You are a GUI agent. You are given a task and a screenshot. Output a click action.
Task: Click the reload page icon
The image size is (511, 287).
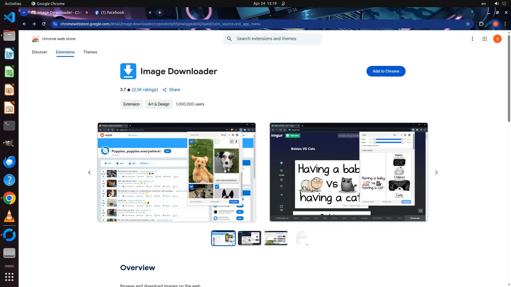pyautogui.click(x=44, y=24)
